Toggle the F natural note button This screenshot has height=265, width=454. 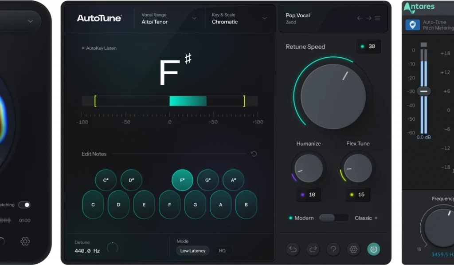pyautogui.click(x=169, y=205)
